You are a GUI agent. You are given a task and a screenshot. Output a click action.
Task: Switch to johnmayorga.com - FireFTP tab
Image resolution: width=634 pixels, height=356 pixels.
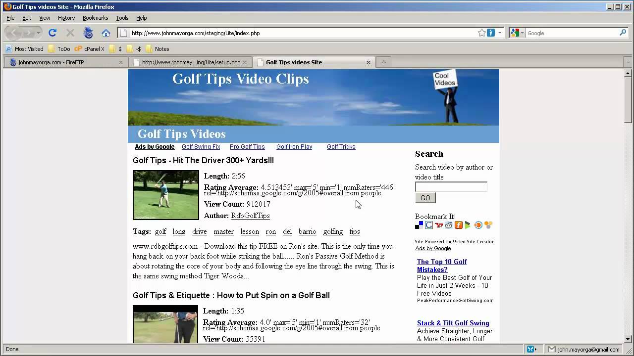(x=65, y=62)
